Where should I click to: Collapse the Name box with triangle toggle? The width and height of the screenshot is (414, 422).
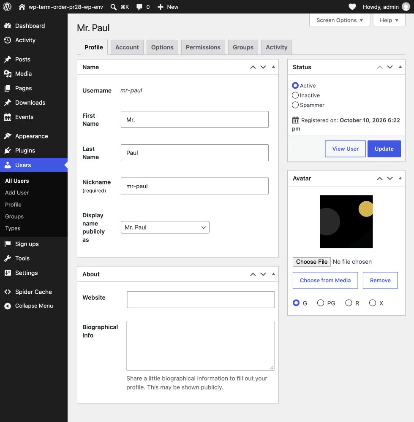[x=273, y=67]
